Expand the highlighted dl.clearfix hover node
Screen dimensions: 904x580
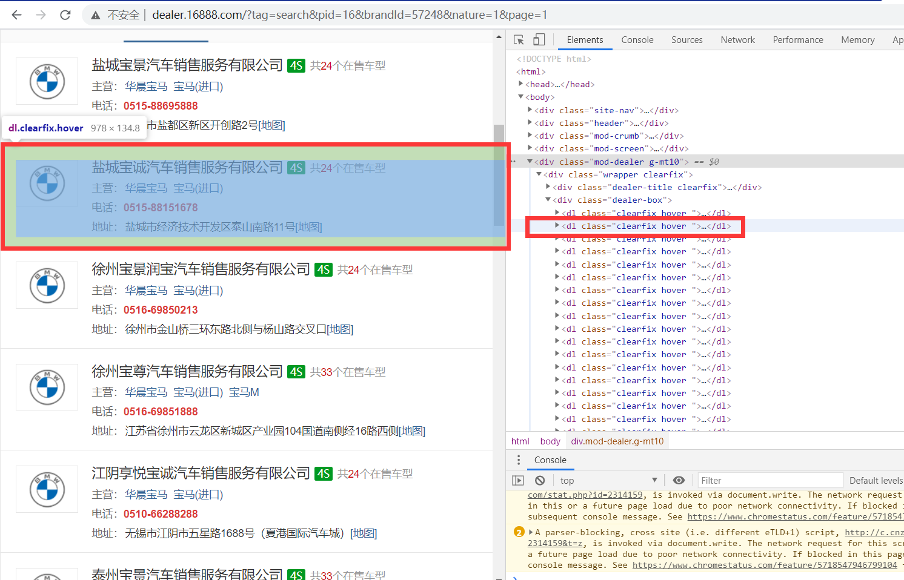click(x=557, y=226)
